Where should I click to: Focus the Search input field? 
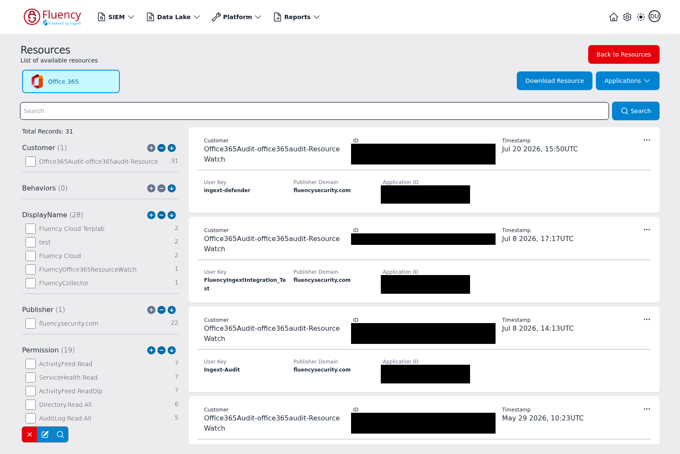click(314, 111)
